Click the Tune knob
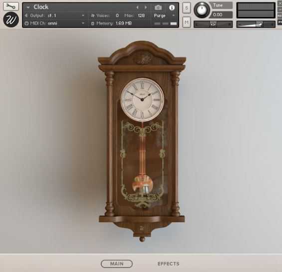282x272 pixels. click(202, 10)
